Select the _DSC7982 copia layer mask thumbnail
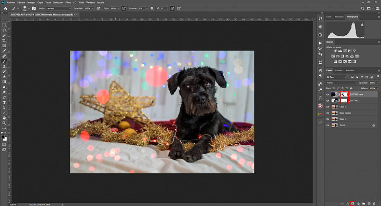The height and width of the screenshot is (206, 381). [344, 94]
